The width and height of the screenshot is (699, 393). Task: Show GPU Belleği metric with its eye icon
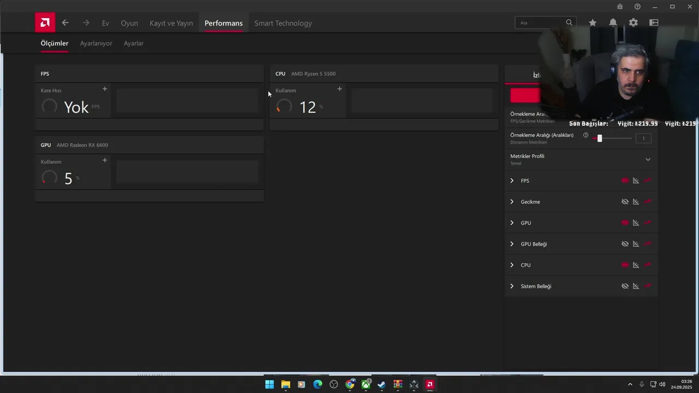pos(625,244)
